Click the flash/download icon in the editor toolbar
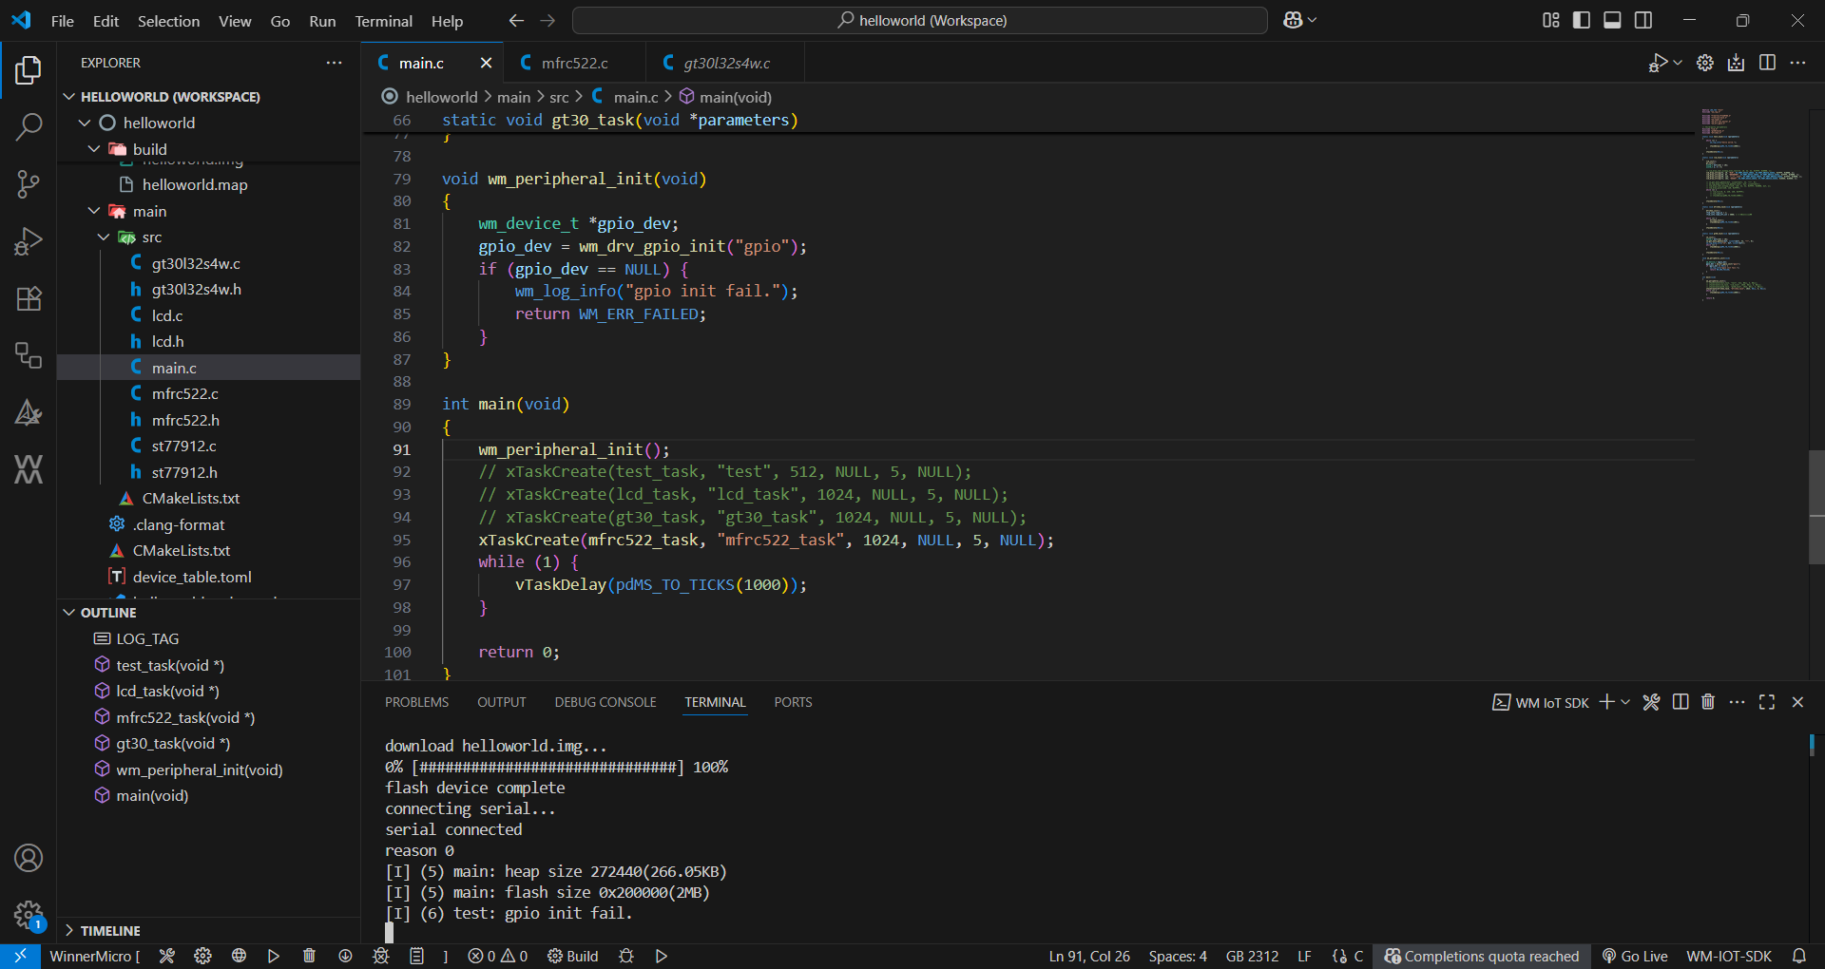 point(1737,63)
